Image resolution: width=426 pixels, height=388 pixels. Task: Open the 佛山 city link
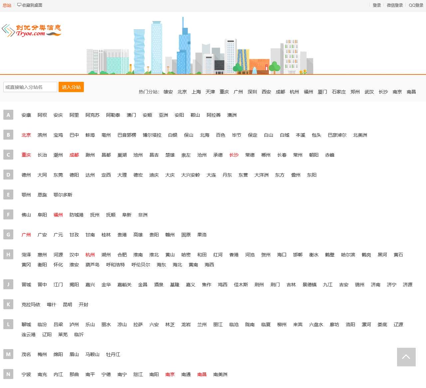tap(26, 215)
